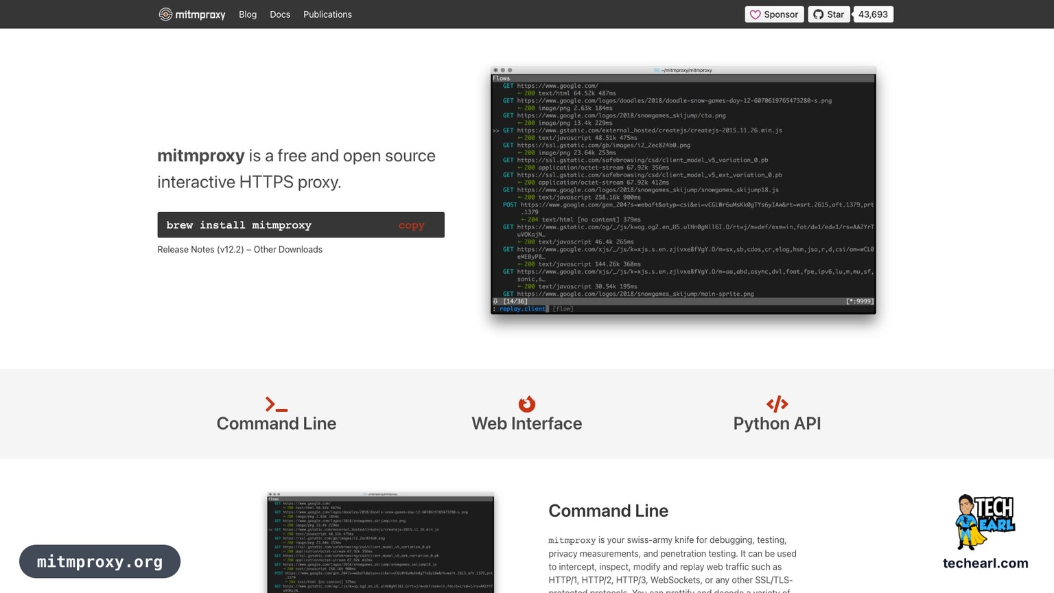Click the Web Interface icon
Screen dimensions: 1054x593
(x=527, y=404)
